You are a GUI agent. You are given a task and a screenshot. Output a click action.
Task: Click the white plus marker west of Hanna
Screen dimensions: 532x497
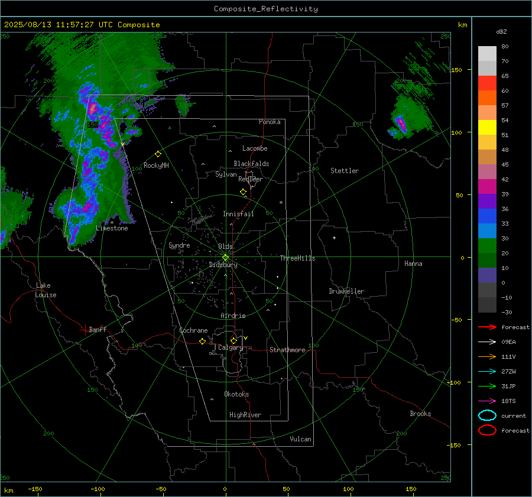point(334,238)
